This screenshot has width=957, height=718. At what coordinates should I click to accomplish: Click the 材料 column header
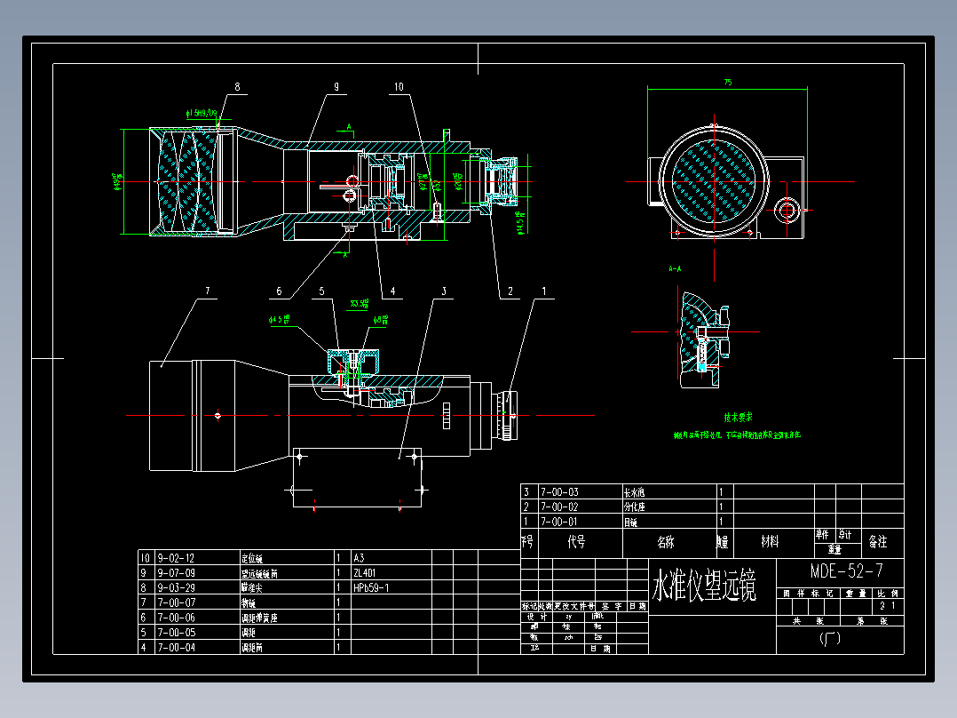click(x=771, y=541)
